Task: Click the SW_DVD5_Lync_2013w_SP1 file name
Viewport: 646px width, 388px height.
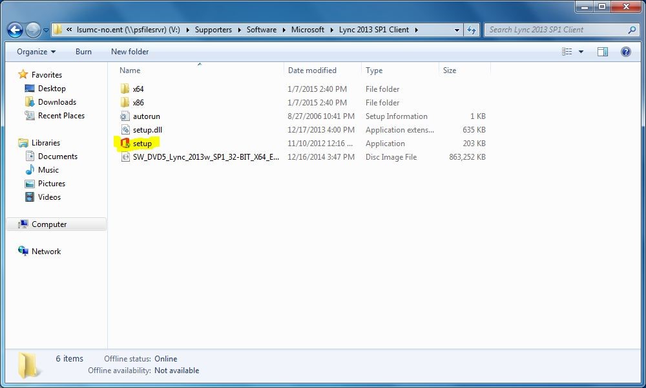Action: coord(205,157)
